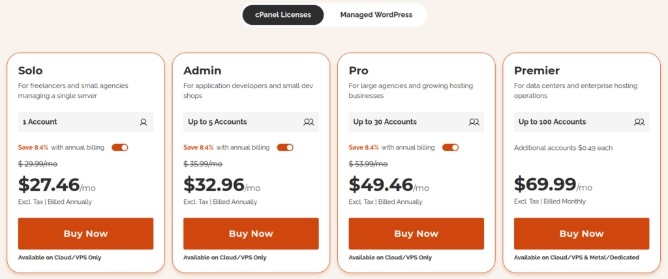Click the users icon in Pro plan
The height and width of the screenshot is (279, 668).
474,122
